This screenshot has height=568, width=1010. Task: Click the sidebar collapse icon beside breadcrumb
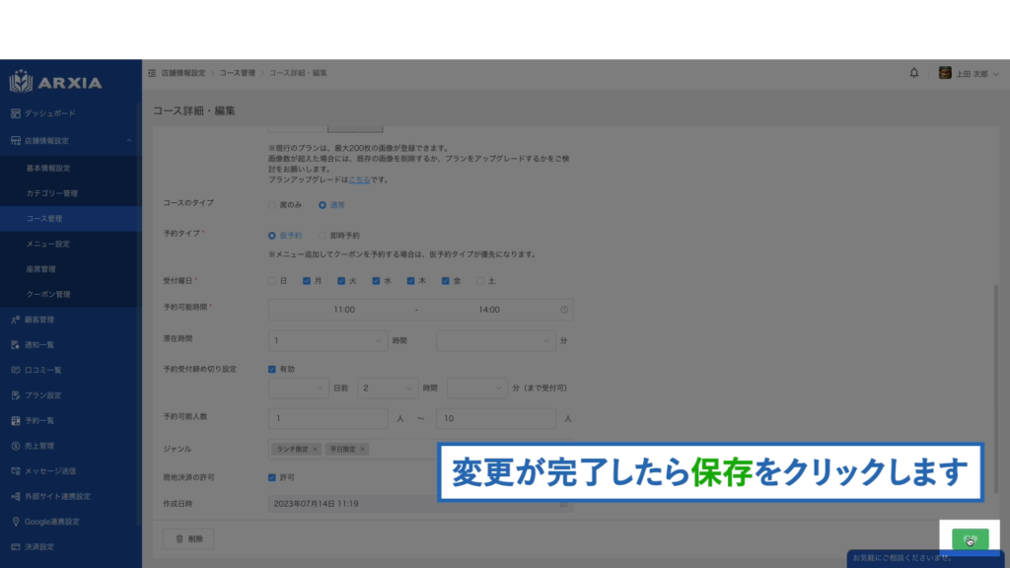pyautogui.click(x=152, y=73)
